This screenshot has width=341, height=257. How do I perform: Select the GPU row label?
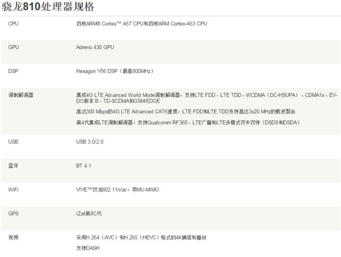coord(13,47)
